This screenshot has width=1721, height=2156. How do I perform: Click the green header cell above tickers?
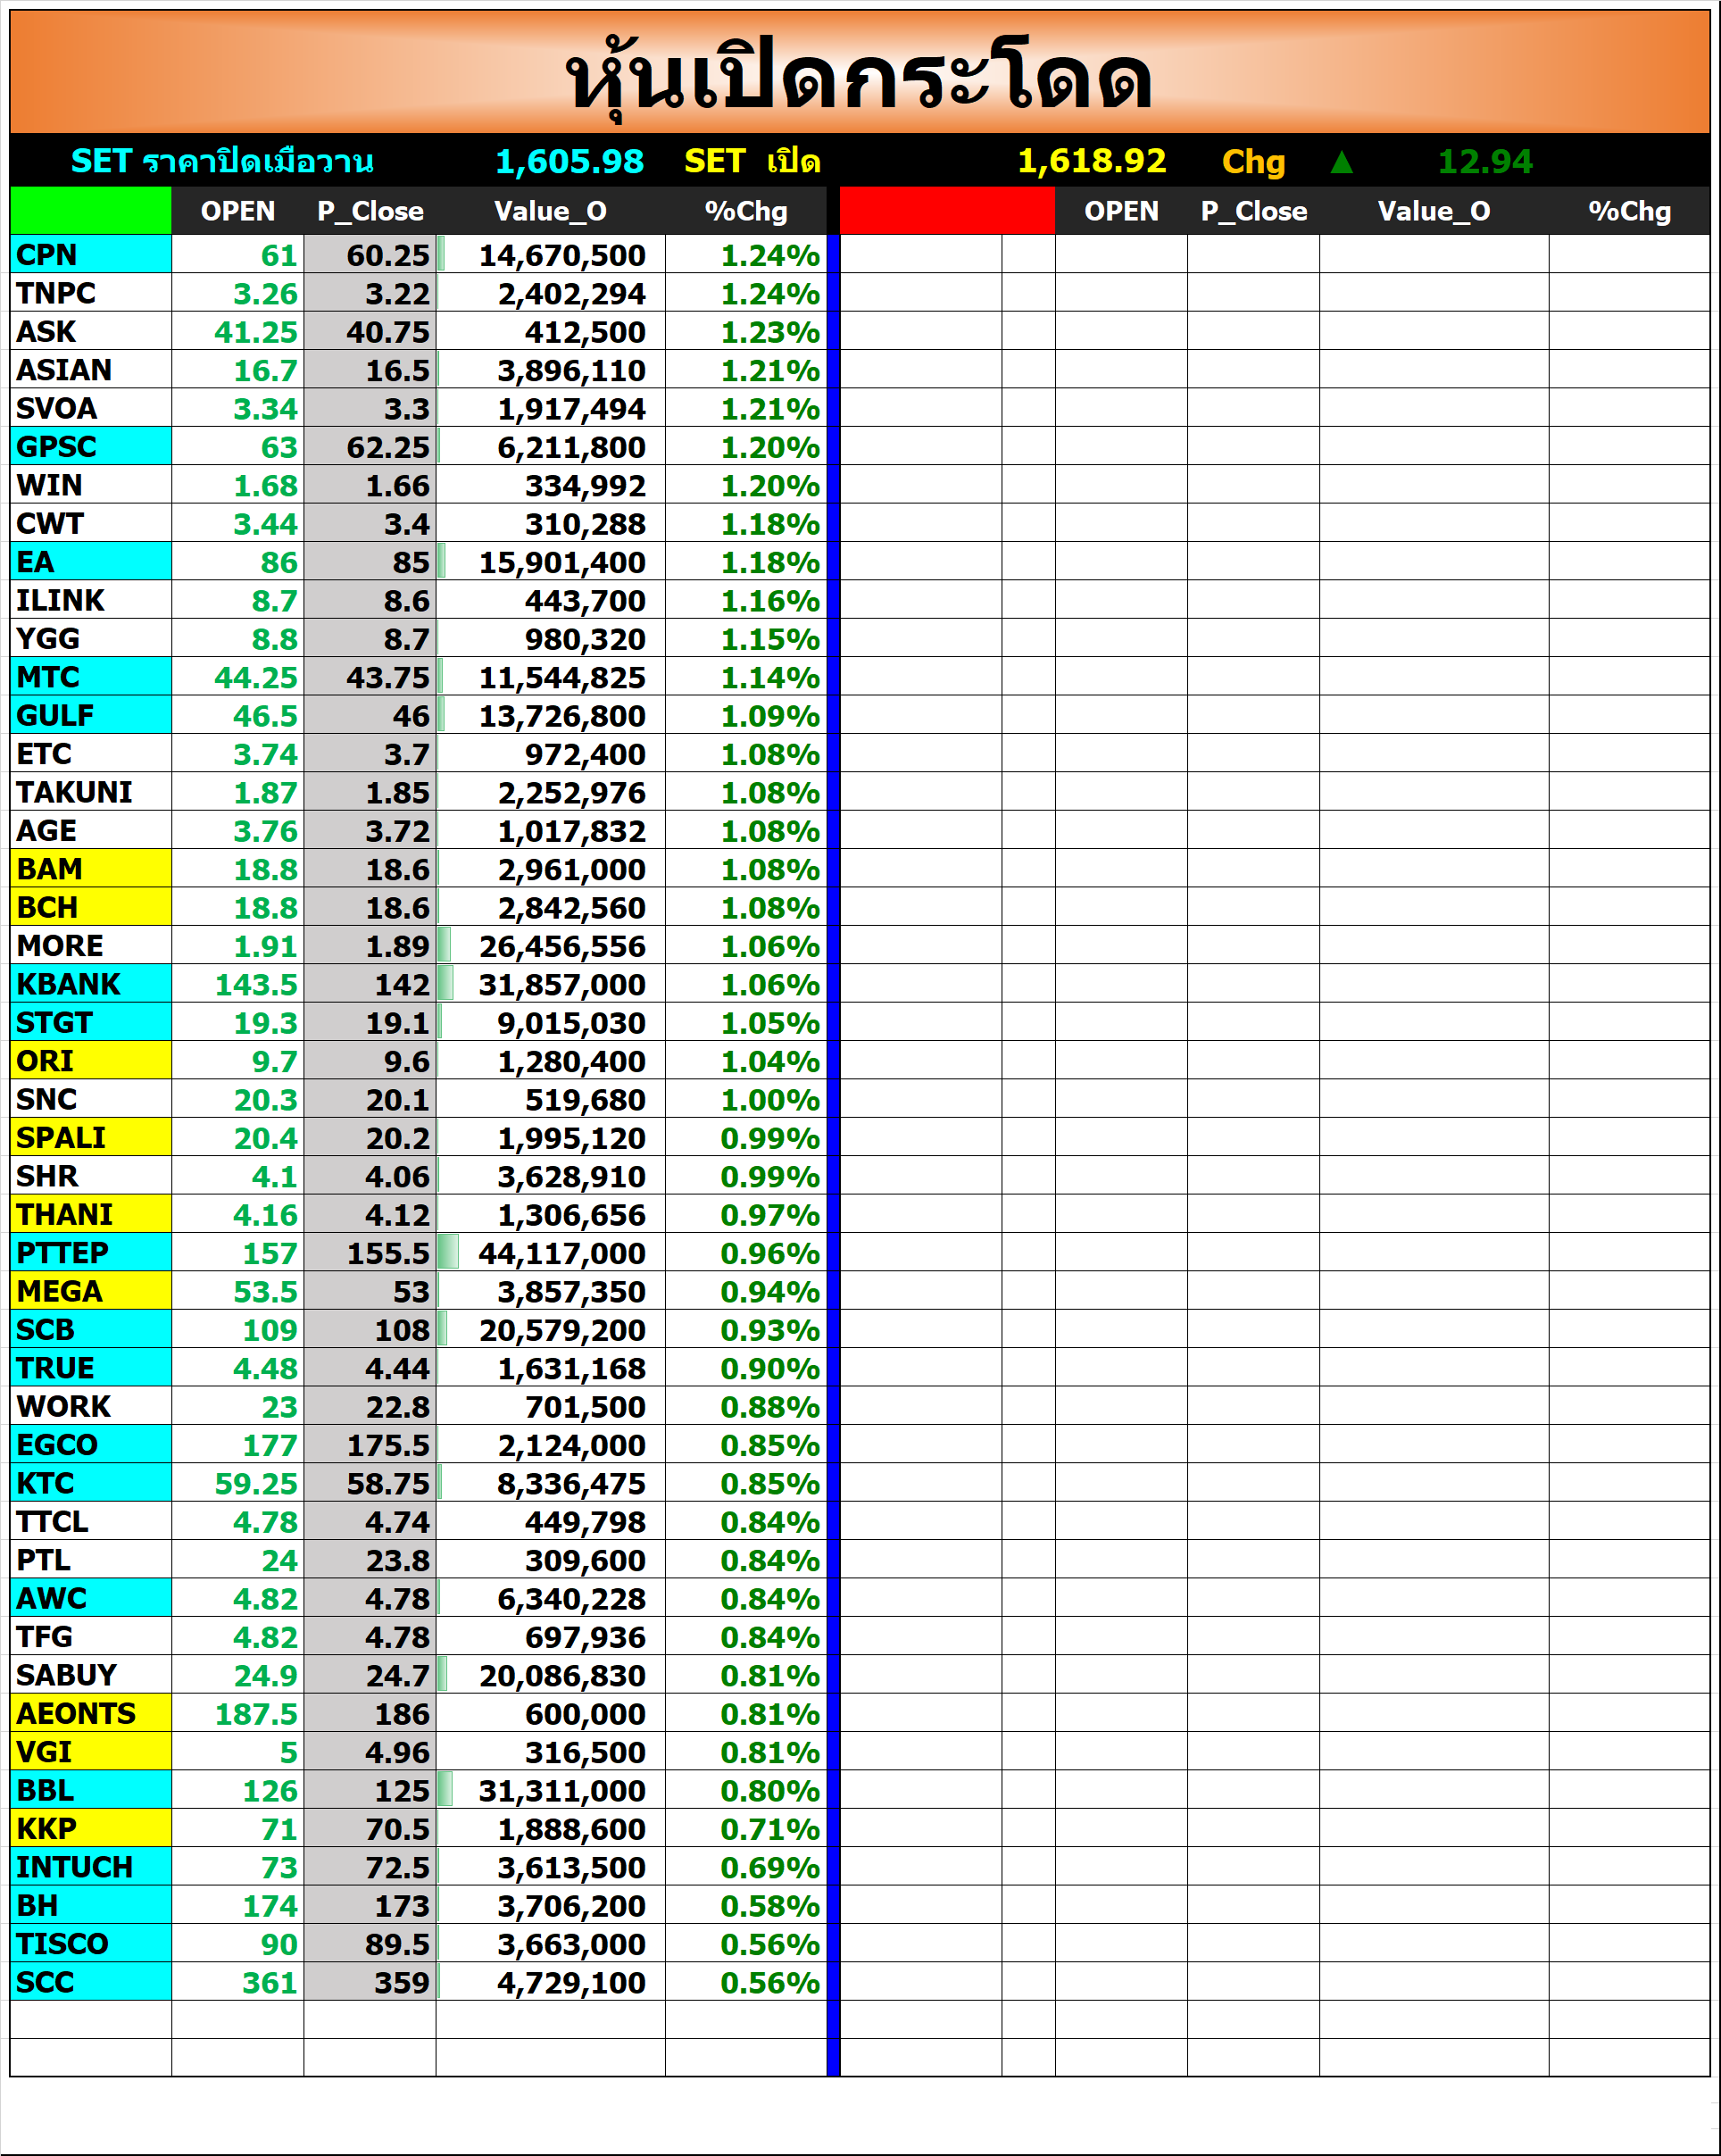[91, 210]
